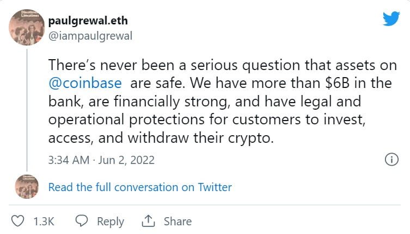The height and width of the screenshot is (234, 410).
Task: Click the Share upload arrow icon
Action: click(148, 221)
